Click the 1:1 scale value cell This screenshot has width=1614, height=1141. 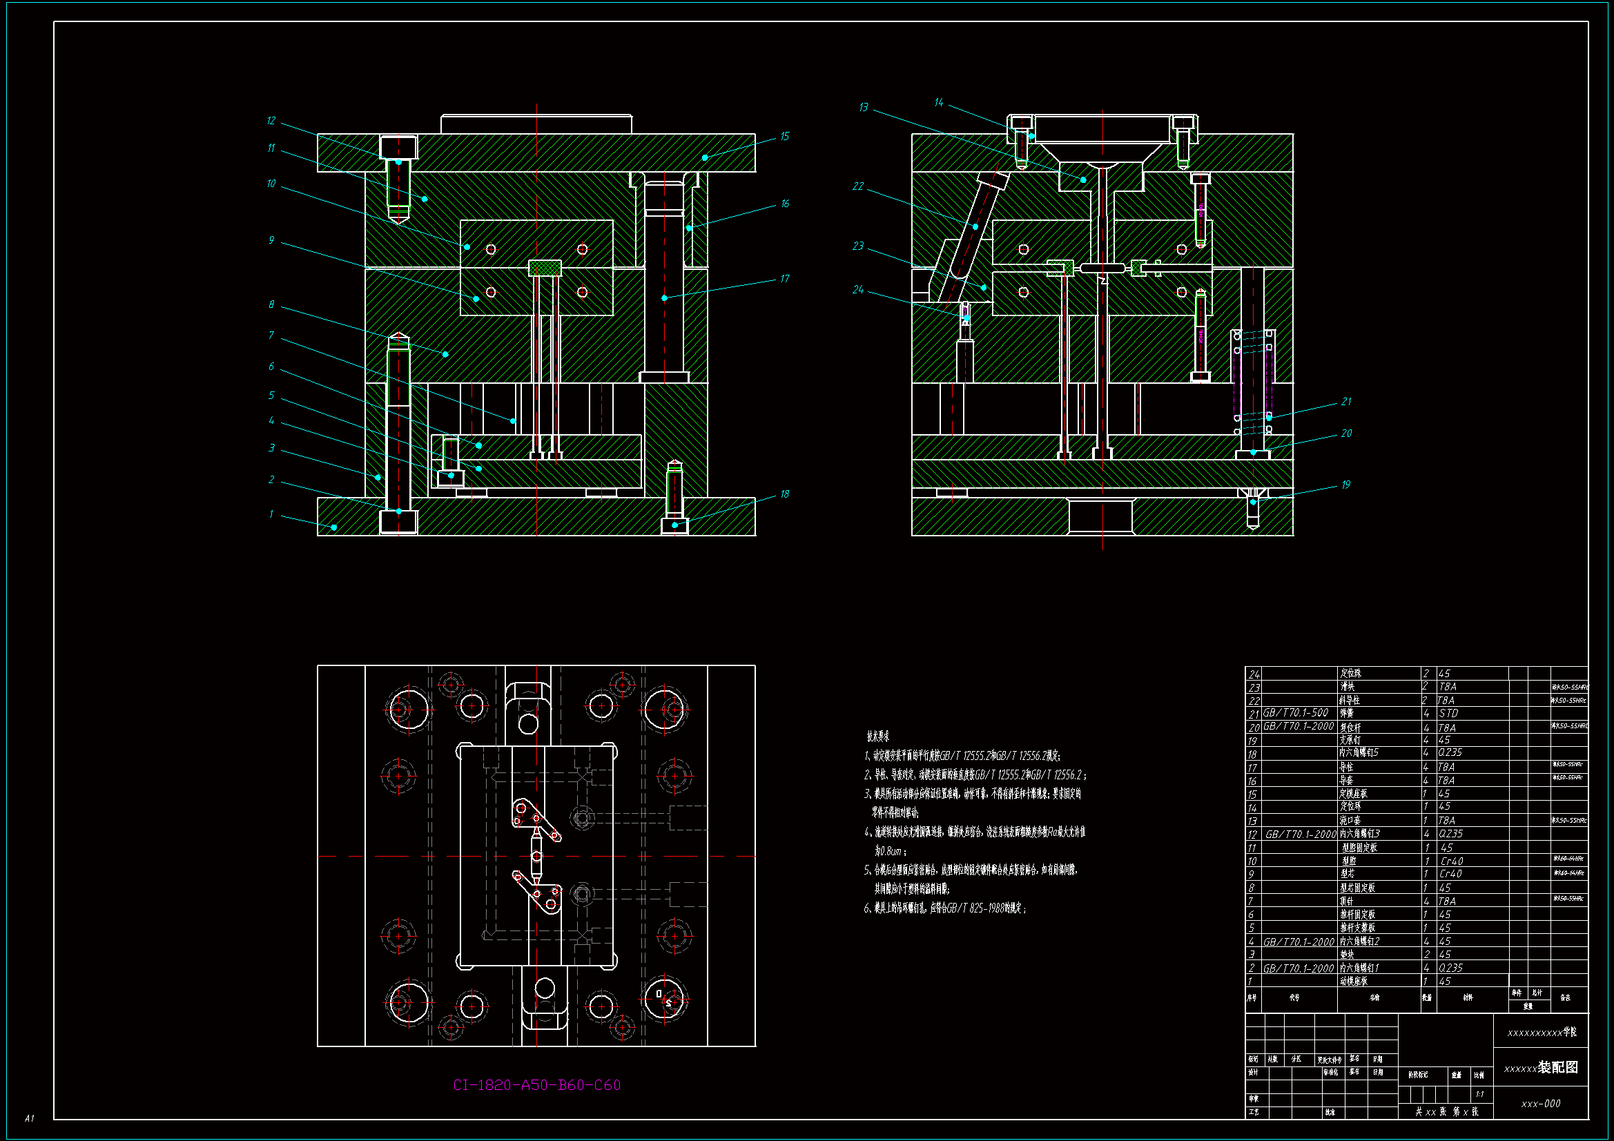pos(1480,1094)
